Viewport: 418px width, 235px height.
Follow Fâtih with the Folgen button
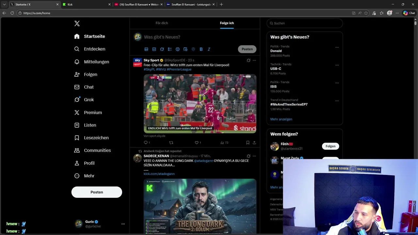(x=330, y=146)
